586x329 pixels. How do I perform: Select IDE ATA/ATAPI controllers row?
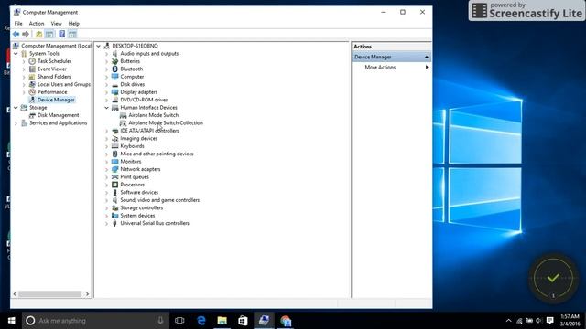[149, 131]
